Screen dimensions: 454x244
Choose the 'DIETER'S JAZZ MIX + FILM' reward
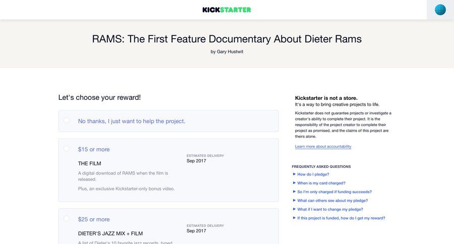coord(110,233)
